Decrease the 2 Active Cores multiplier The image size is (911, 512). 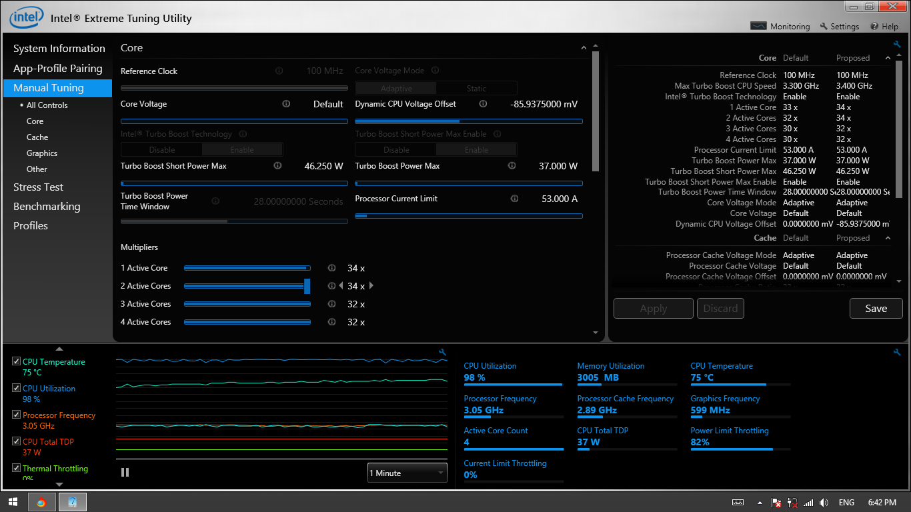(x=341, y=285)
